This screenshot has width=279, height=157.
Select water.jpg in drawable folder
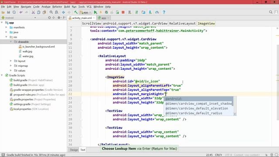click(28, 56)
